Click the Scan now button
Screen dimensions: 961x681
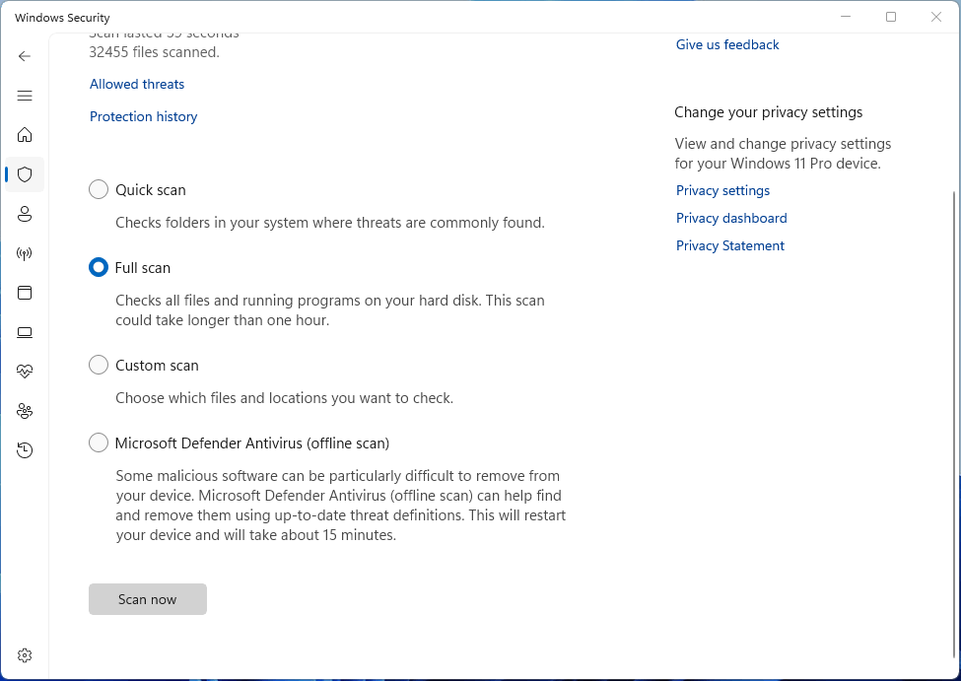(148, 599)
